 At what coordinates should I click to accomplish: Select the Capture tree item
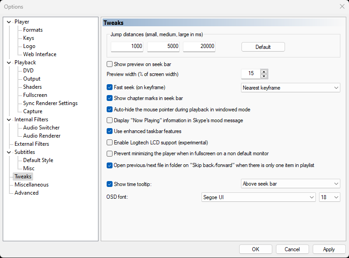point(33,111)
